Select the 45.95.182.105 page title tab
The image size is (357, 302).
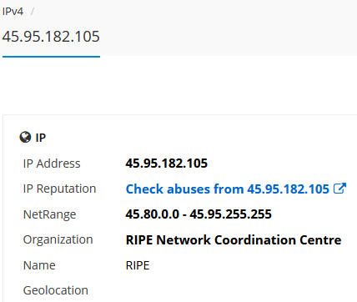pos(51,37)
